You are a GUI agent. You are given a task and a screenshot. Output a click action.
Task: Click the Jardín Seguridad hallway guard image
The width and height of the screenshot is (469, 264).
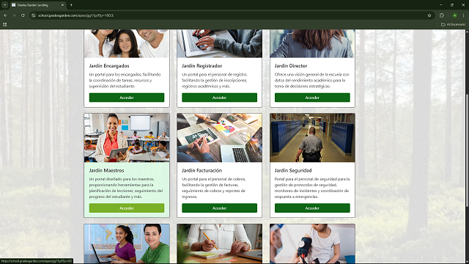coord(312,138)
